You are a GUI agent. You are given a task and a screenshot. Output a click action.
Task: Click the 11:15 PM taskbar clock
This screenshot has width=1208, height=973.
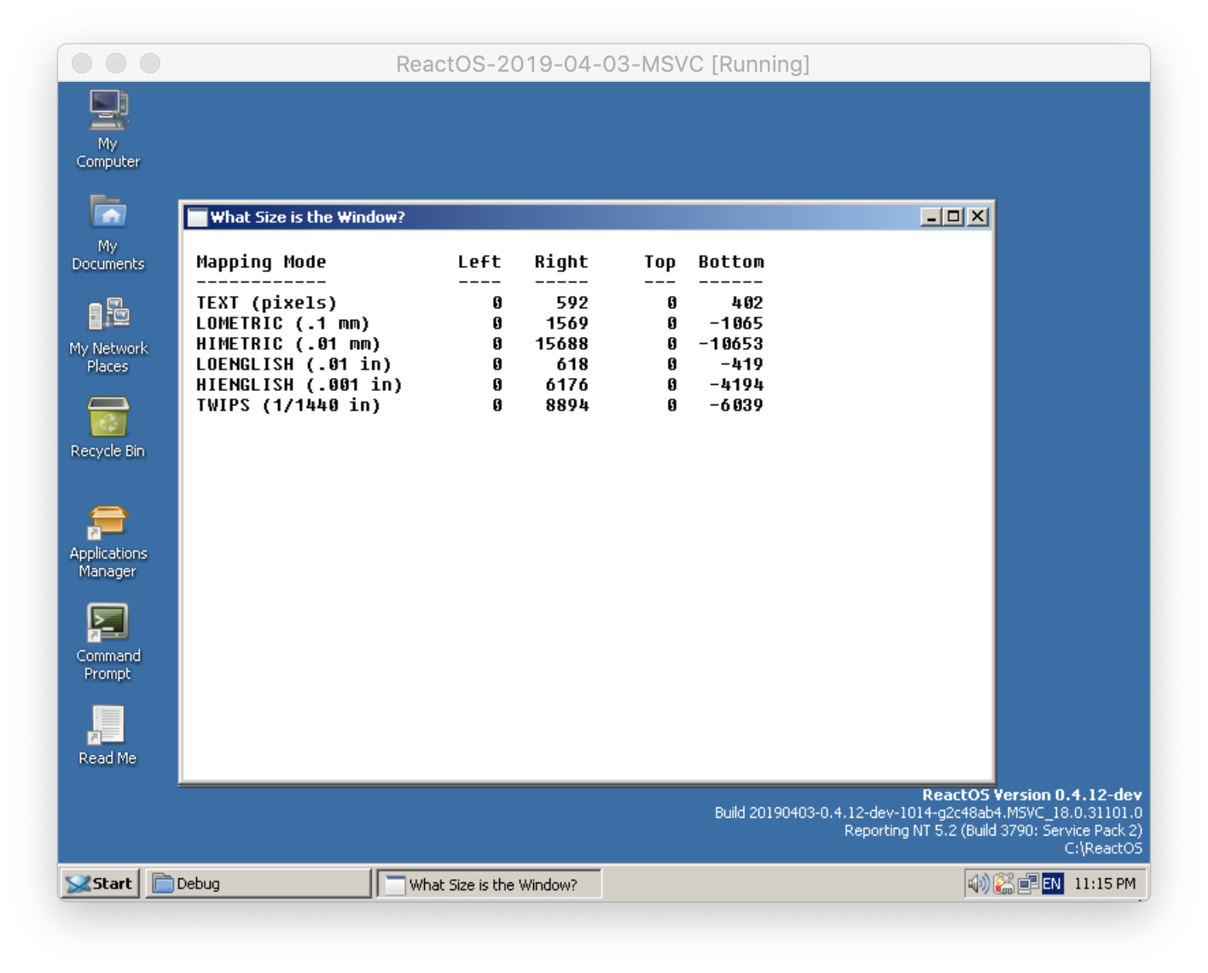1104,883
